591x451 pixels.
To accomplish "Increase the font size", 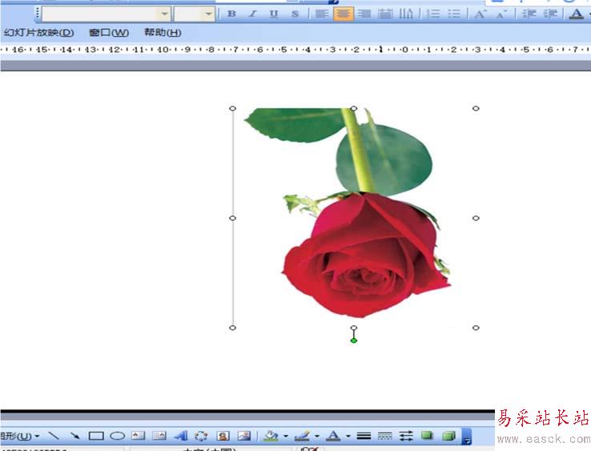I will pyautogui.click(x=480, y=14).
